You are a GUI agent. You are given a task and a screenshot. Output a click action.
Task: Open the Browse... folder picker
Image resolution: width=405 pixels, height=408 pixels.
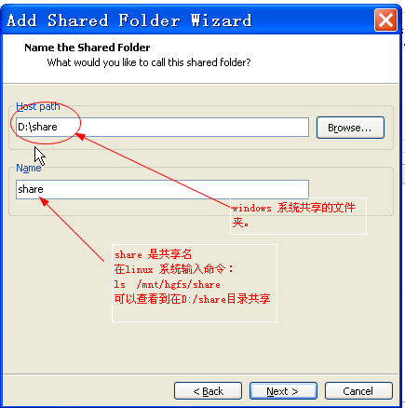pos(350,128)
